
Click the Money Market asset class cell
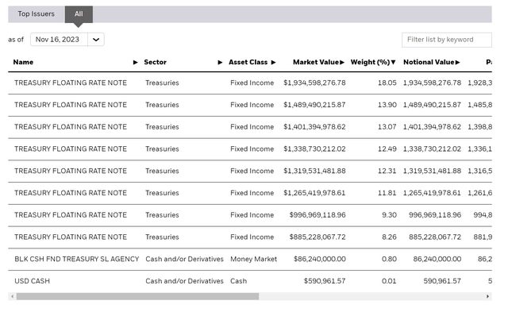click(x=254, y=259)
